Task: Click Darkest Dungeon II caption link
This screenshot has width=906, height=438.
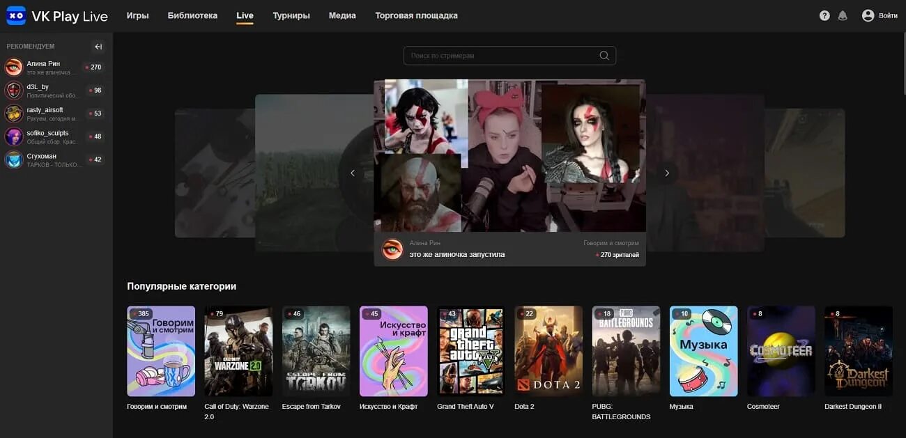Action: pyautogui.click(x=853, y=407)
